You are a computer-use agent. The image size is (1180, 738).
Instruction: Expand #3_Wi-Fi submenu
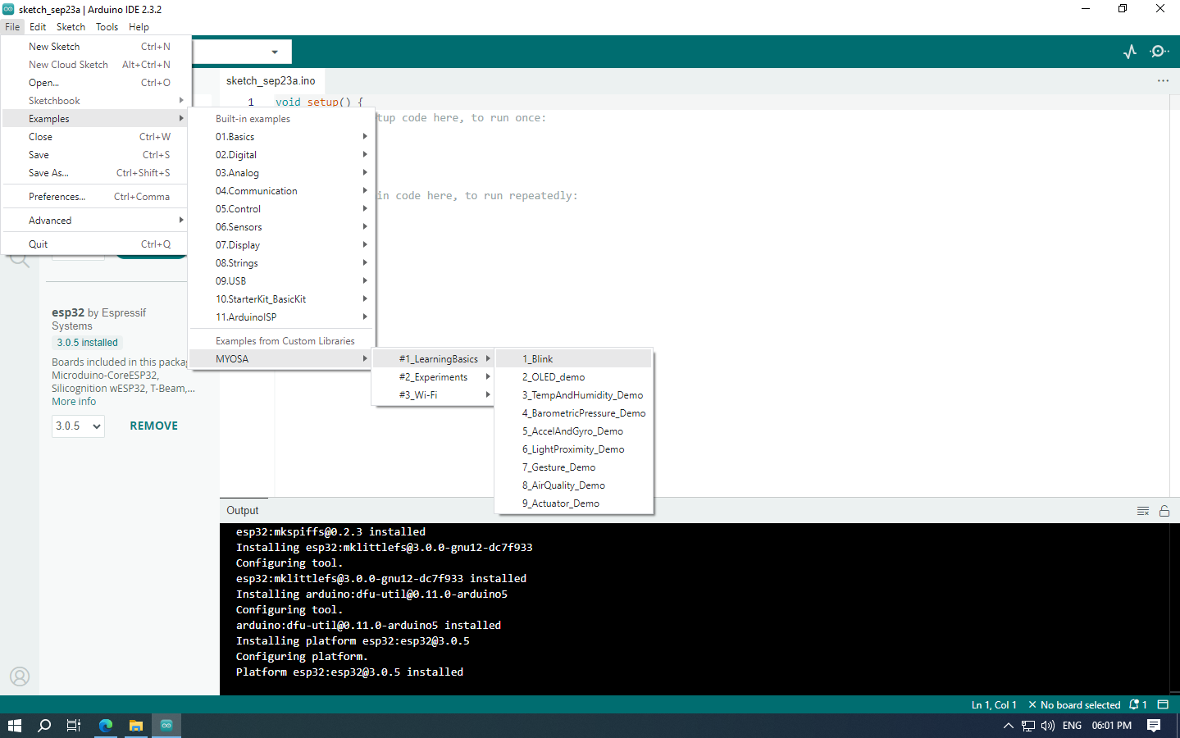click(x=434, y=395)
